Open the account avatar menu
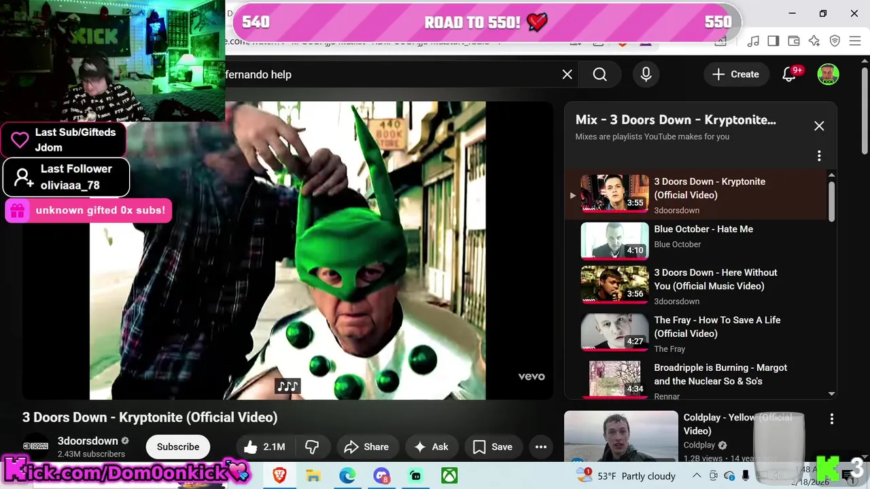The width and height of the screenshot is (870, 489). (x=828, y=75)
